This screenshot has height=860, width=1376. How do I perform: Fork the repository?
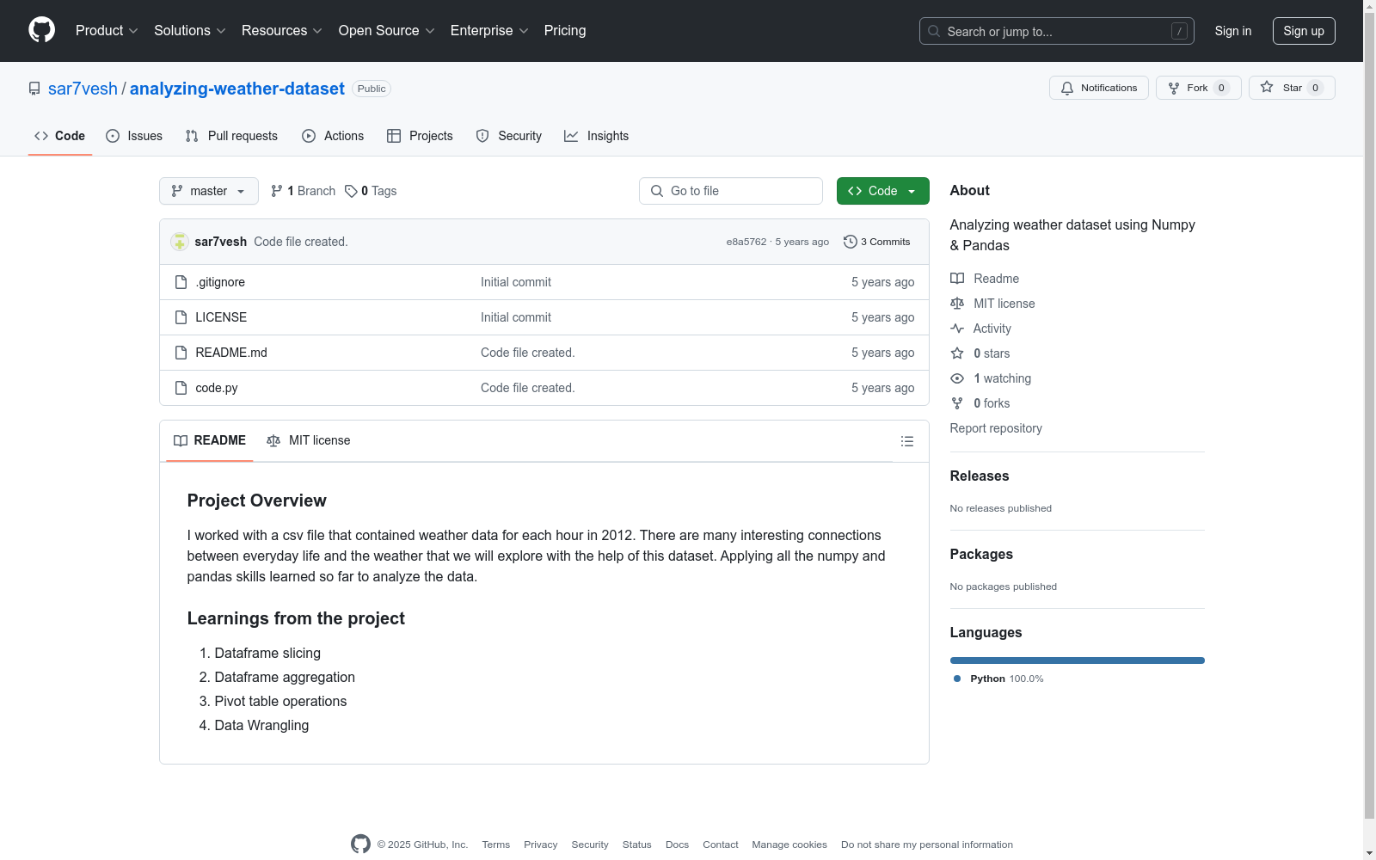[1199, 88]
